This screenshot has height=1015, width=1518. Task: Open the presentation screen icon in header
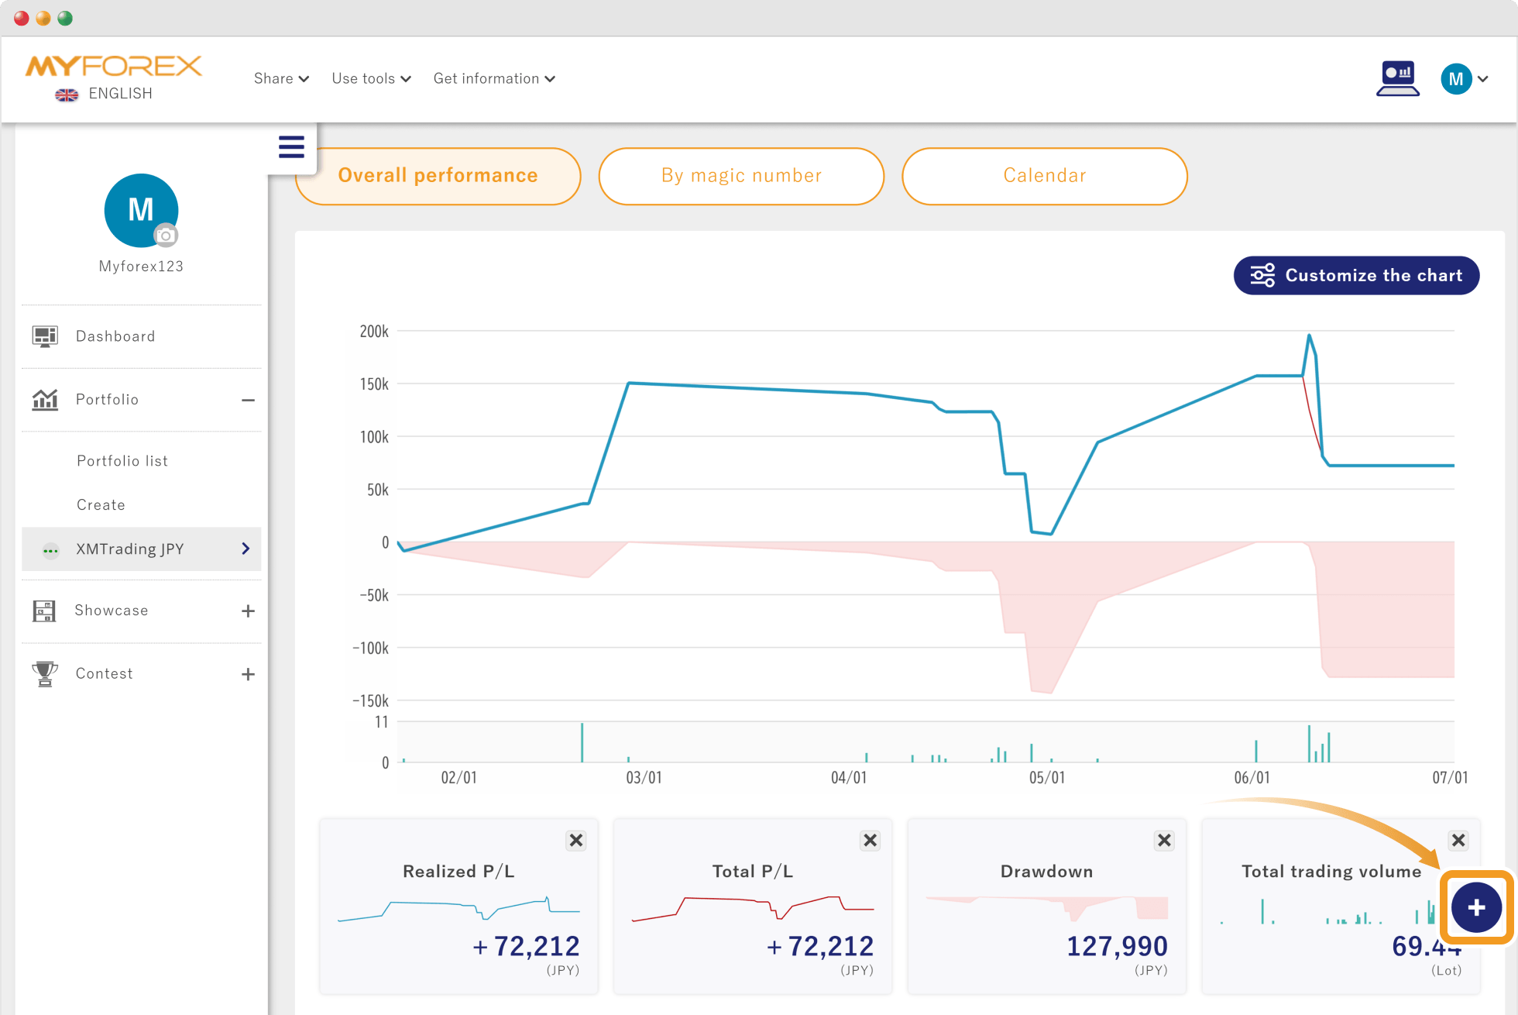coord(1397,78)
